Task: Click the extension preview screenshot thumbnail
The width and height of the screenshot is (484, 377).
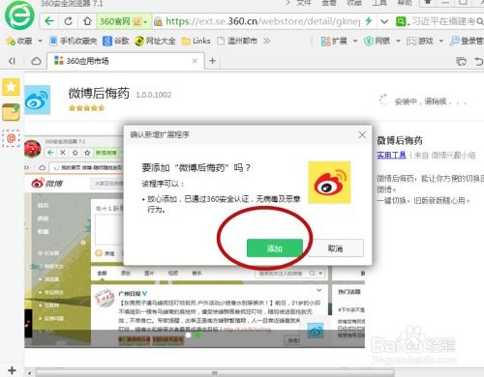Action: pyautogui.click(x=195, y=242)
